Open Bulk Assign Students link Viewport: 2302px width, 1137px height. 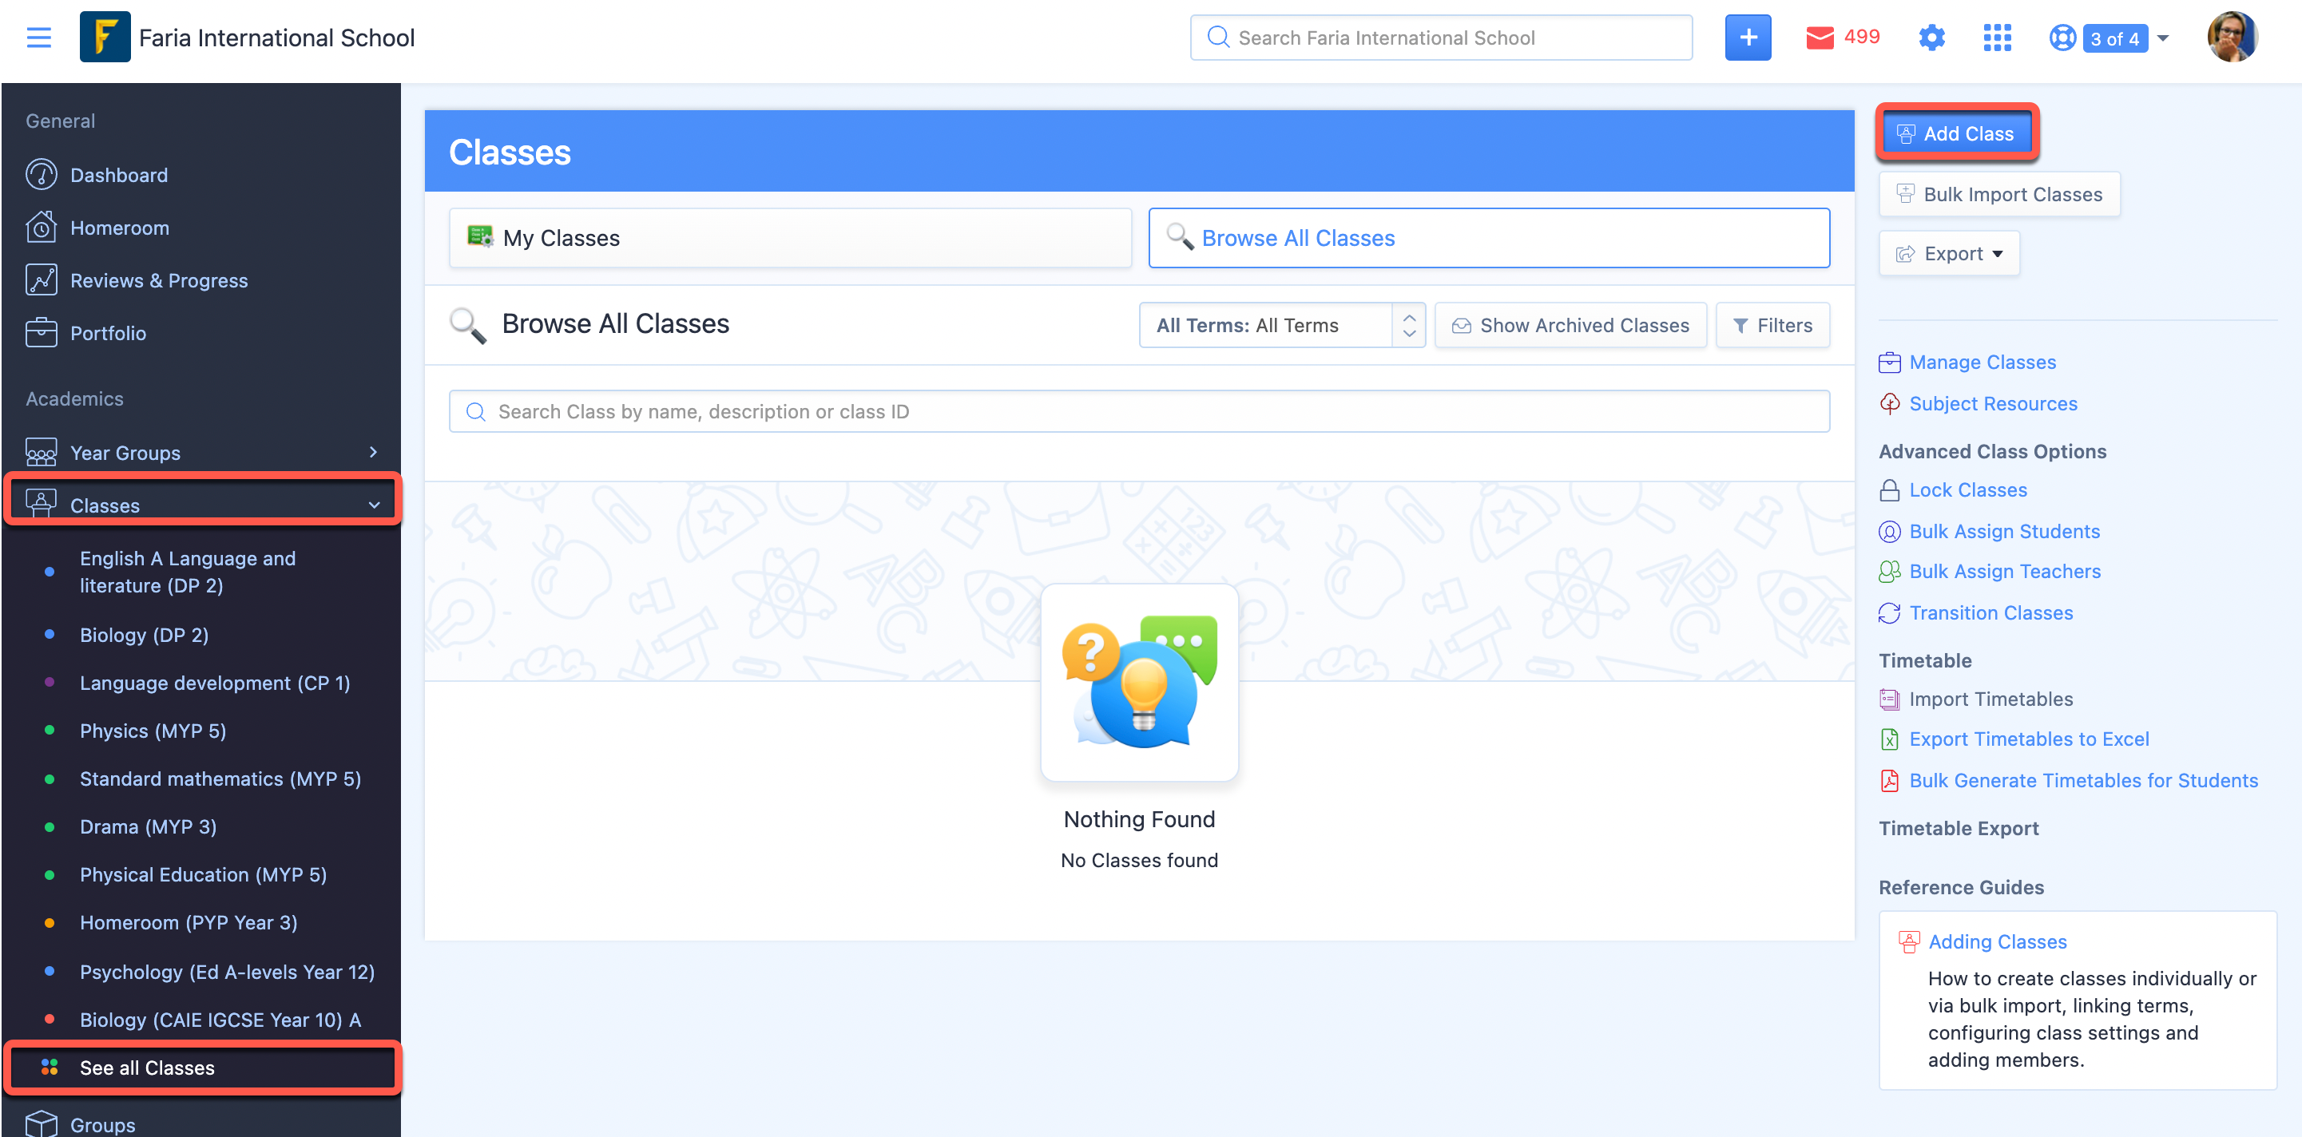2004,532
